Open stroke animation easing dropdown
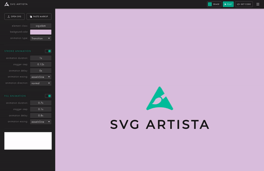 [41, 77]
